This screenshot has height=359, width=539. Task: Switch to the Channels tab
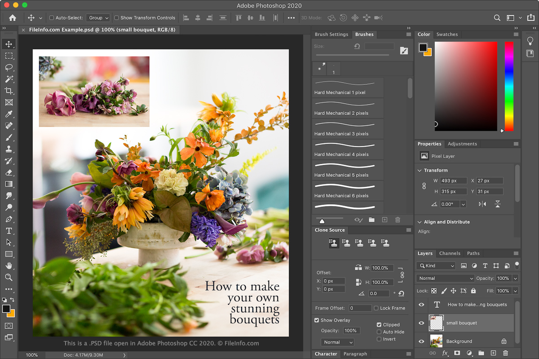tap(450, 254)
